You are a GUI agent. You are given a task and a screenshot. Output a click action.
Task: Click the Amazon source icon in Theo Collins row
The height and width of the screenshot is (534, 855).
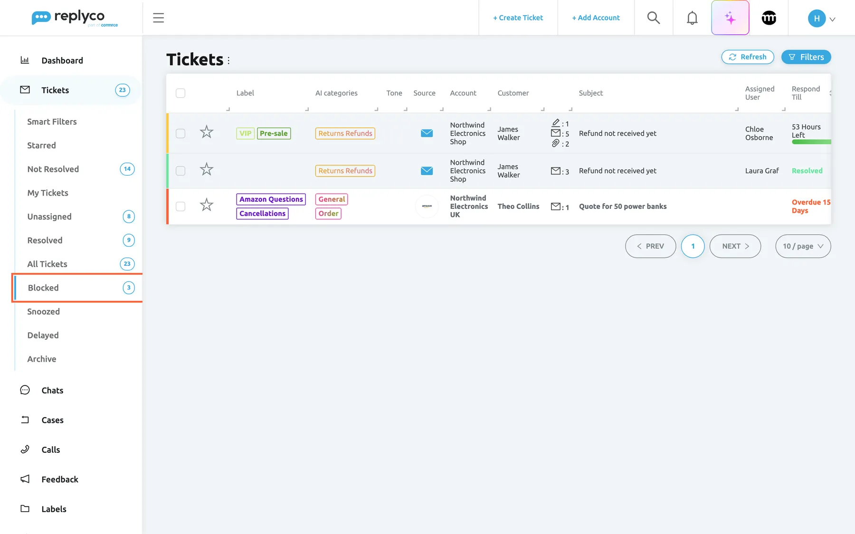coord(427,206)
